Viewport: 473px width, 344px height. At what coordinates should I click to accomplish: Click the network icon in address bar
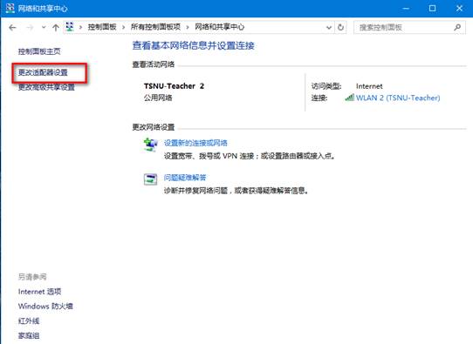pos(70,27)
